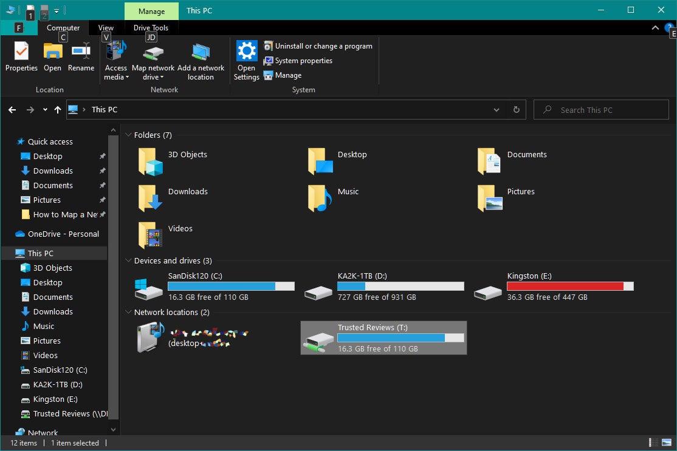Click the Up one level arrow
The width and height of the screenshot is (677, 451).
click(57, 110)
